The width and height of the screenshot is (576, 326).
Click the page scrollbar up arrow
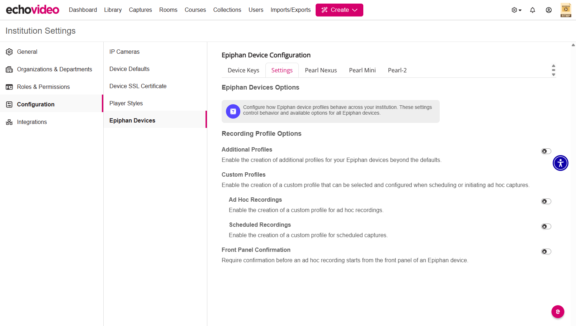pyautogui.click(x=573, y=45)
